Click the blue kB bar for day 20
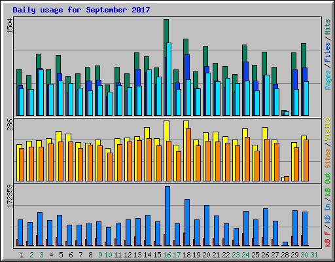Viewport: 335px width, 262px height. 207,225
